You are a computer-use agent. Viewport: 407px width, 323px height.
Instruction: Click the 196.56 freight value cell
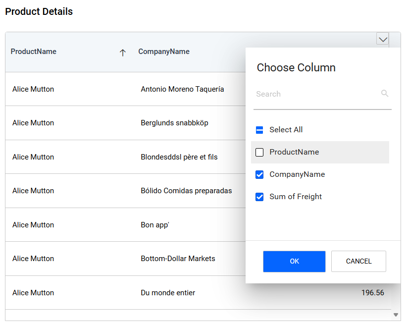click(372, 293)
